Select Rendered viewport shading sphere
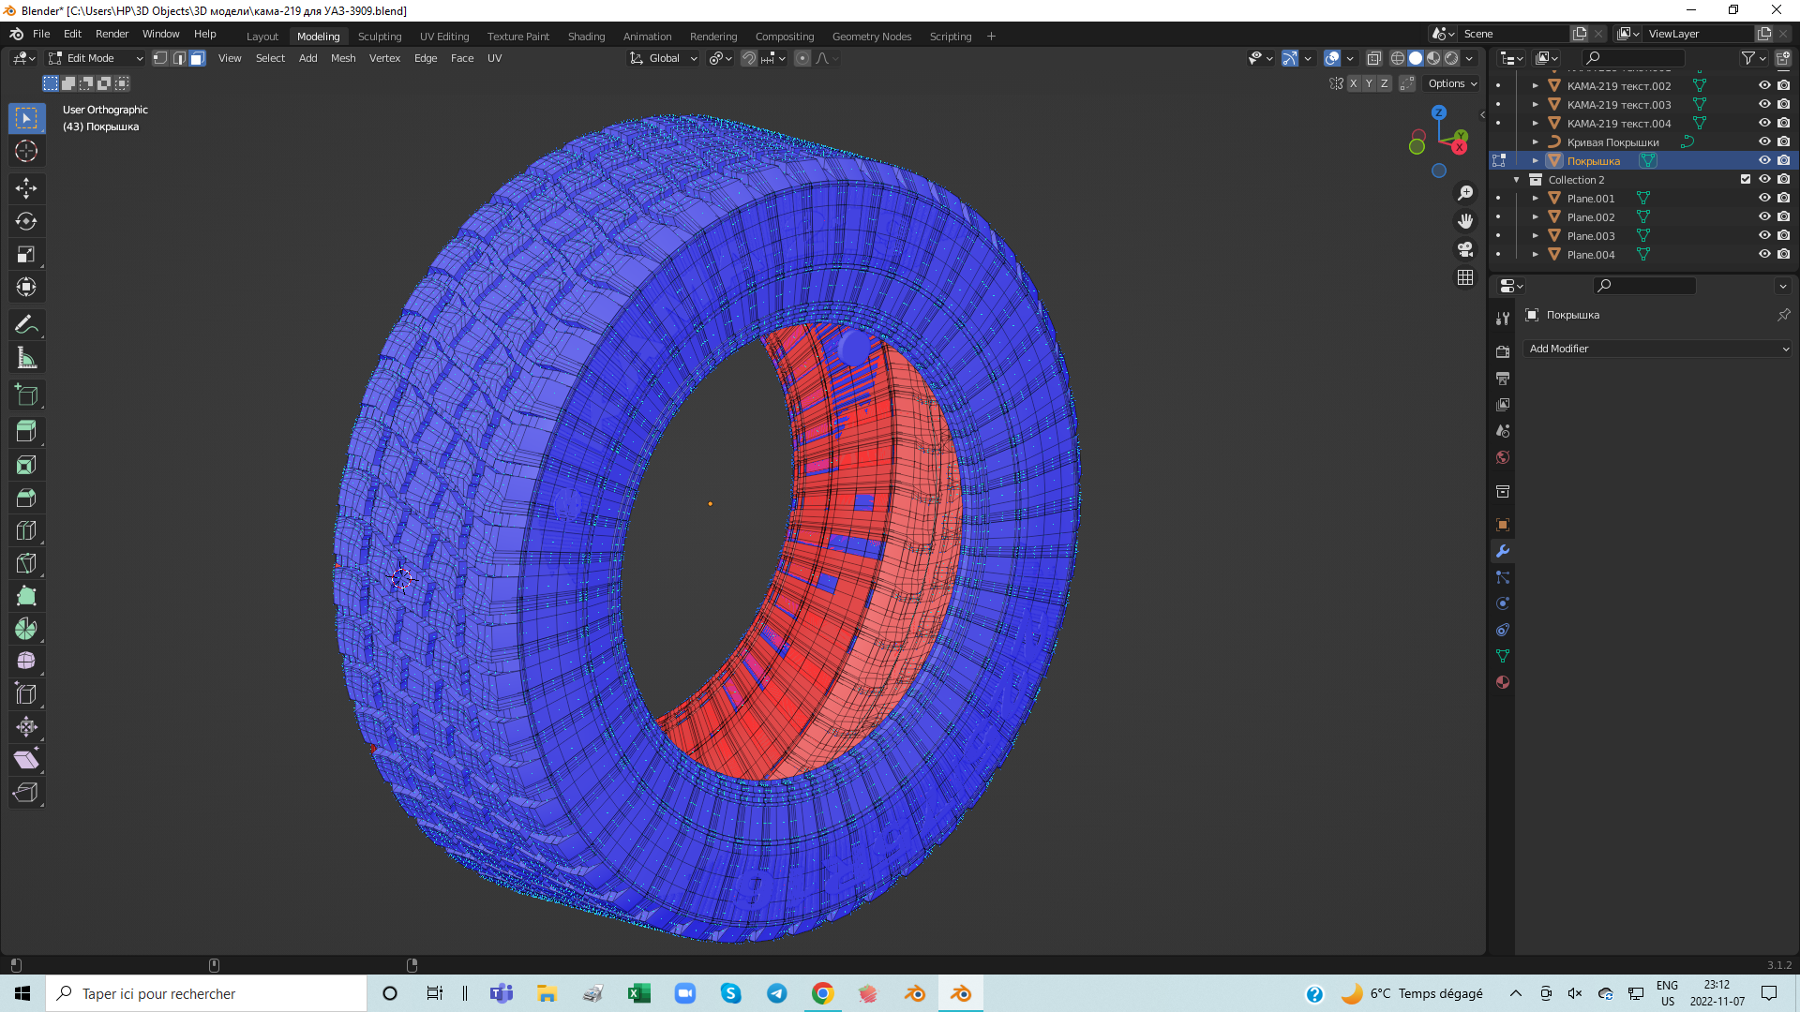 [x=1451, y=58]
